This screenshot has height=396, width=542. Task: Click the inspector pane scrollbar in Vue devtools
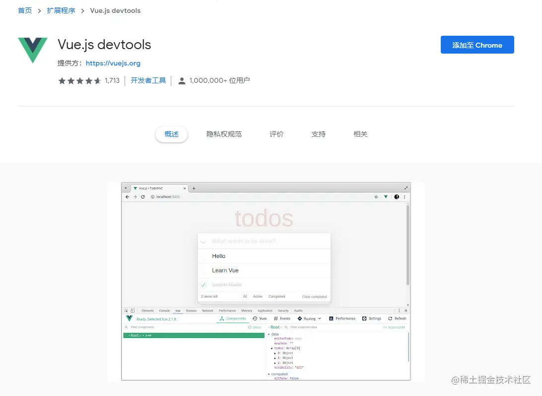click(408, 347)
